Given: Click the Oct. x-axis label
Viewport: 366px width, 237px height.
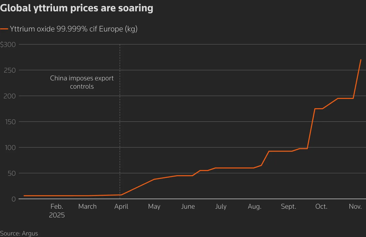Looking at the screenshot, I should (321, 207).
